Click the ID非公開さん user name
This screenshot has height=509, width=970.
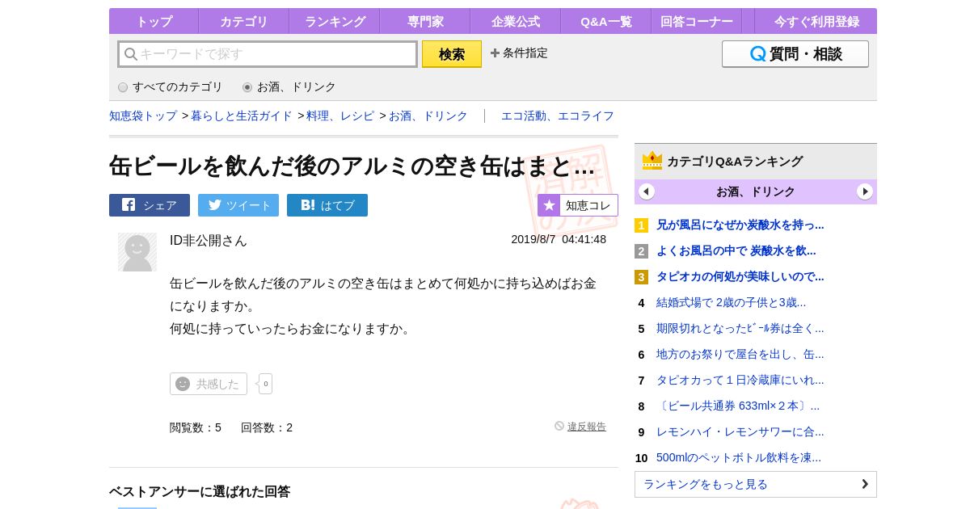tap(209, 240)
